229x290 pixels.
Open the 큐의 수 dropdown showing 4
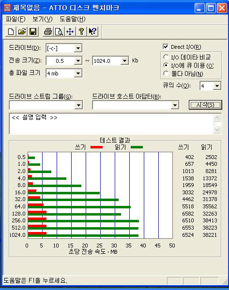[x=217, y=86]
